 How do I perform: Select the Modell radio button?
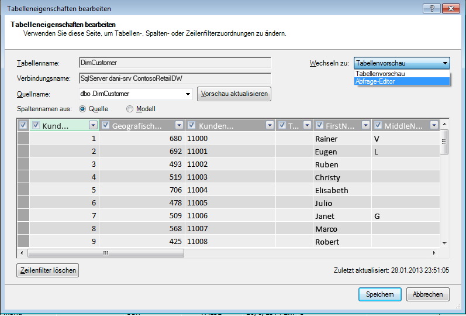point(130,109)
